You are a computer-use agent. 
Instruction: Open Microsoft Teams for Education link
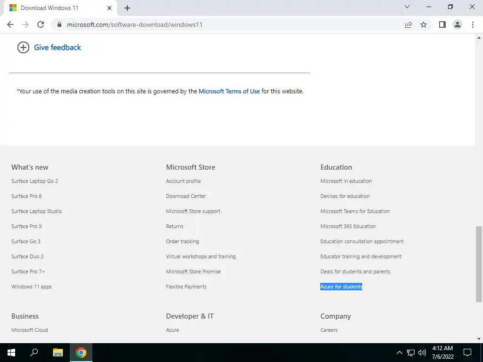pos(355,211)
